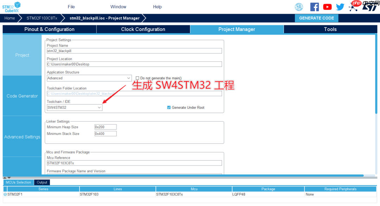Select the STM32F103C8Tx breadcrumb

42,18
